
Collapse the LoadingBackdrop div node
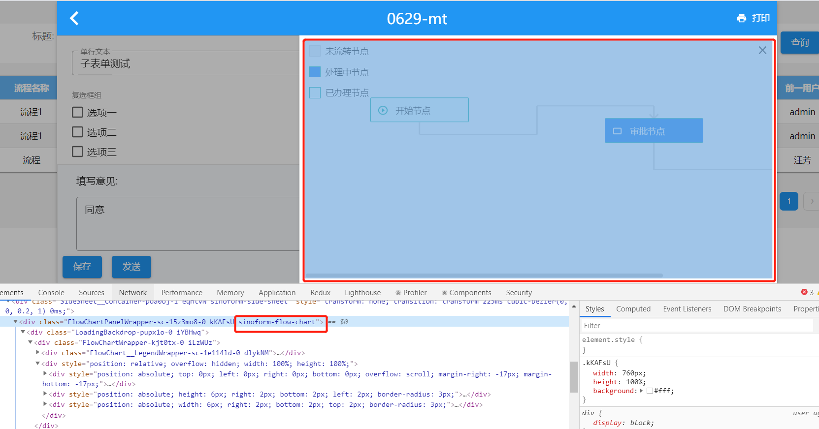(x=23, y=332)
